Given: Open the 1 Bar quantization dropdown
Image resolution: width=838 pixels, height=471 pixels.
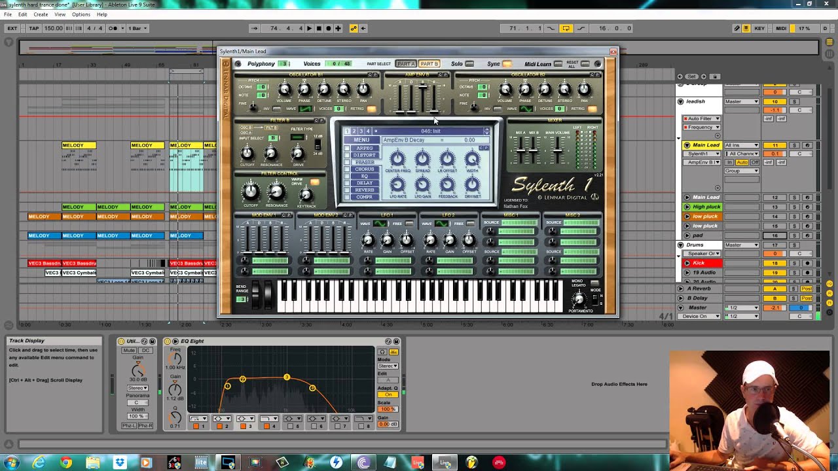Looking at the screenshot, I should pos(137,28).
